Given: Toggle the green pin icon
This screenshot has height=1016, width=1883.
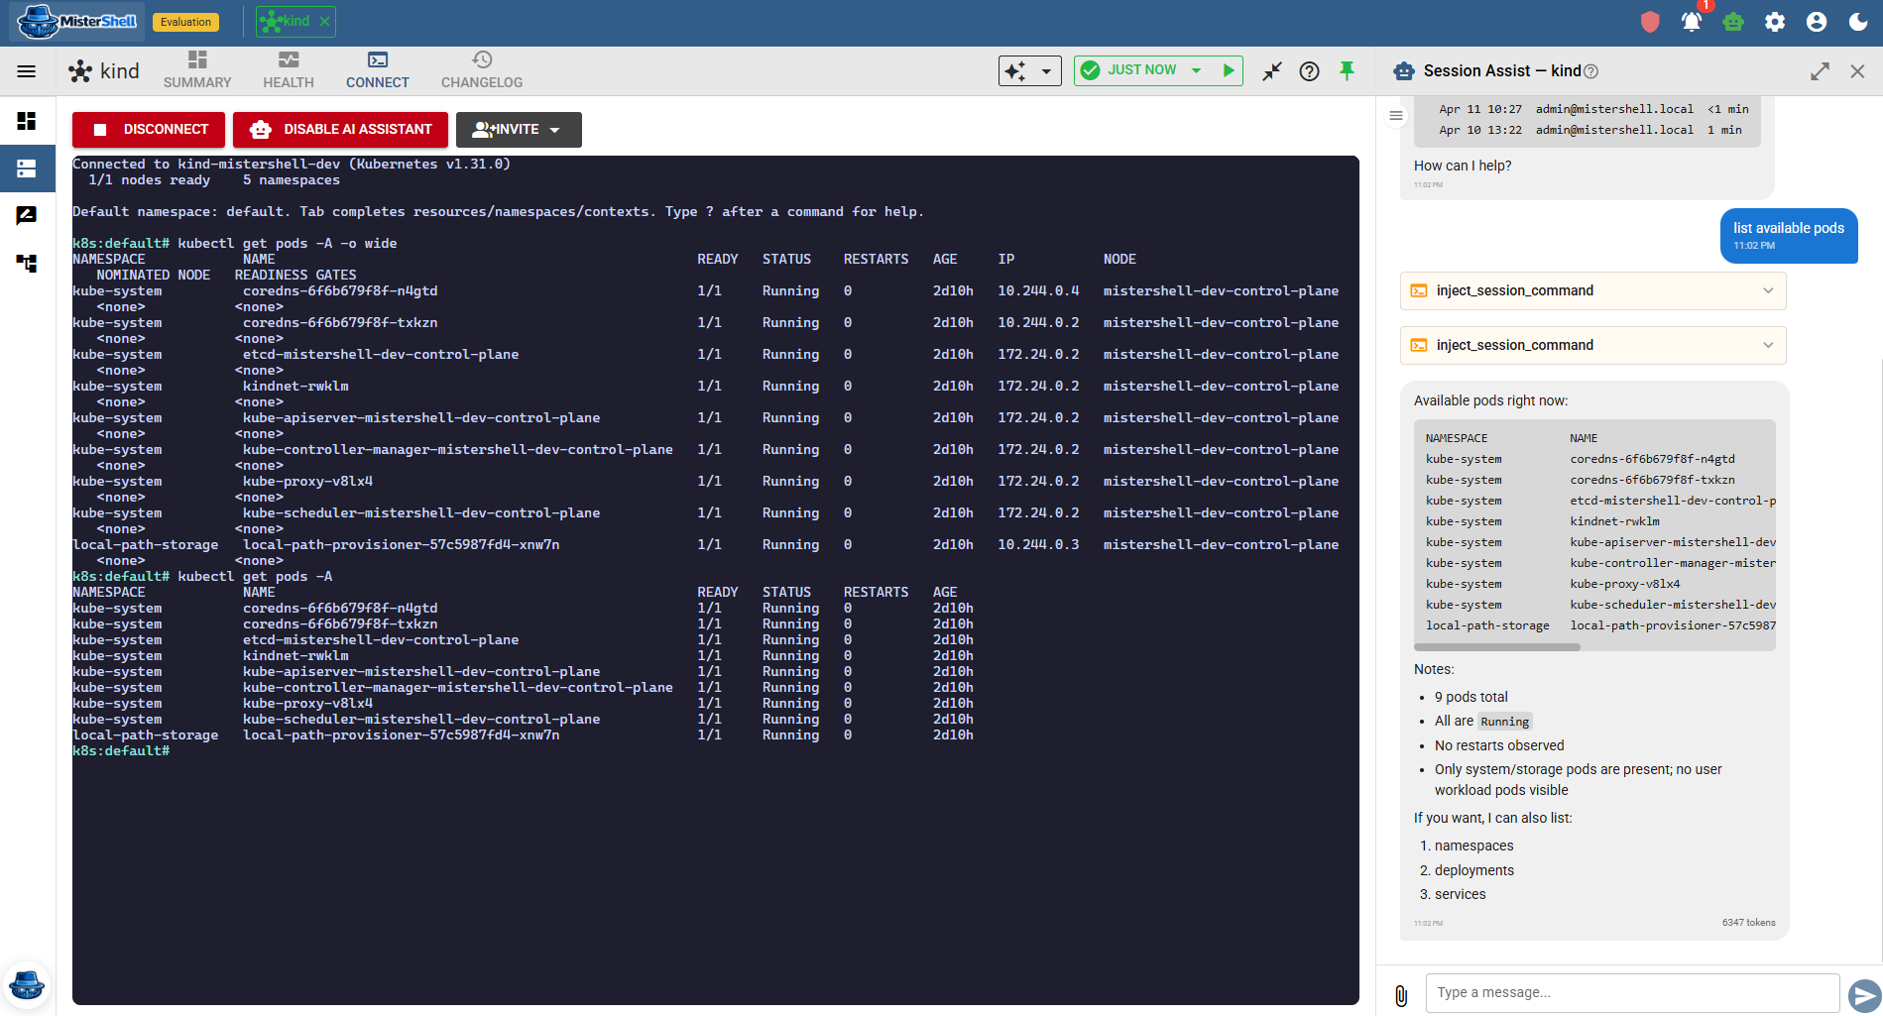Looking at the screenshot, I should point(1347,70).
